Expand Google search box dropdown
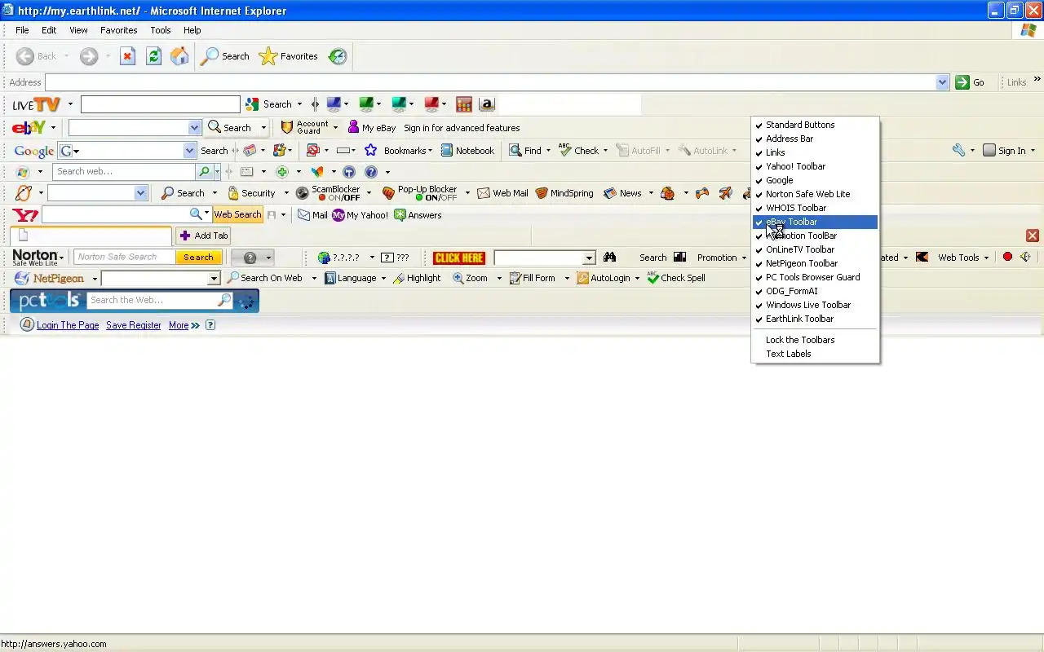This screenshot has height=652, width=1044. pos(189,151)
